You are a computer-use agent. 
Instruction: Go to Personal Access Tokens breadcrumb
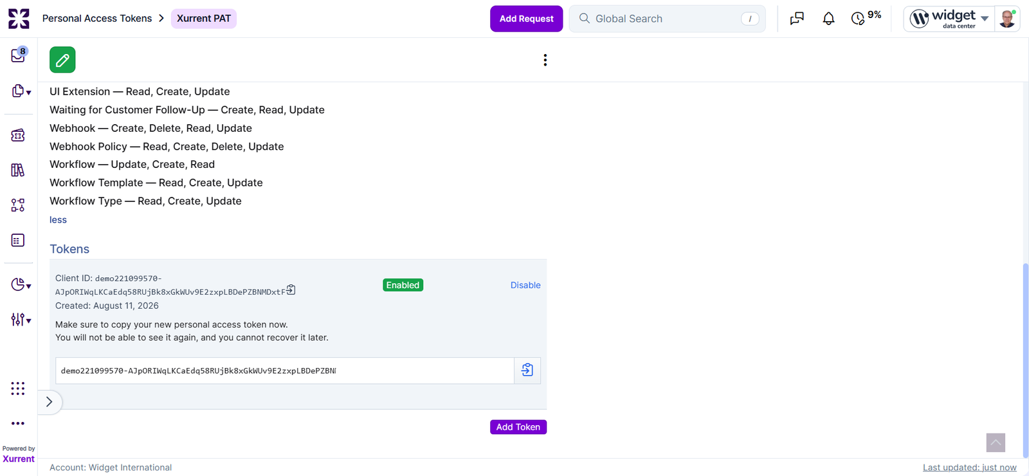[x=97, y=19]
